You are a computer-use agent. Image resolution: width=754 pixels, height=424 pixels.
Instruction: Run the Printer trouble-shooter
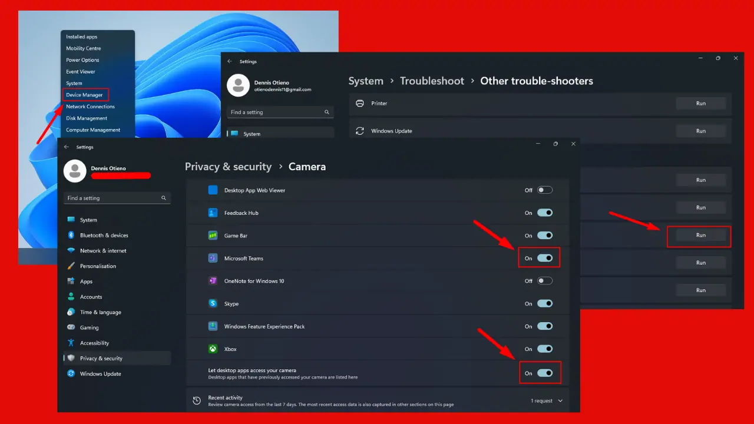point(700,103)
